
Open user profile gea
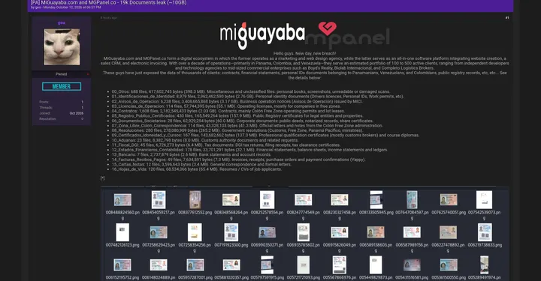[x=62, y=22]
